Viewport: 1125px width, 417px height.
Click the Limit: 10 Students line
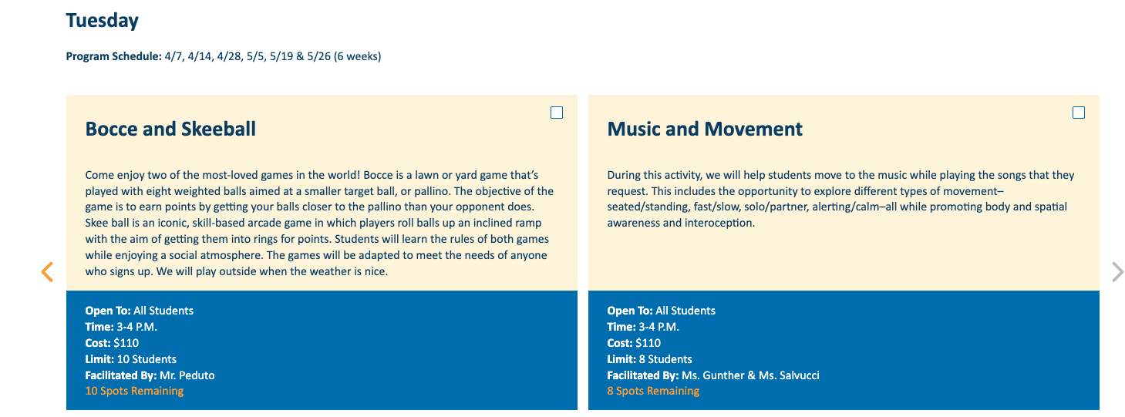click(x=131, y=359)
